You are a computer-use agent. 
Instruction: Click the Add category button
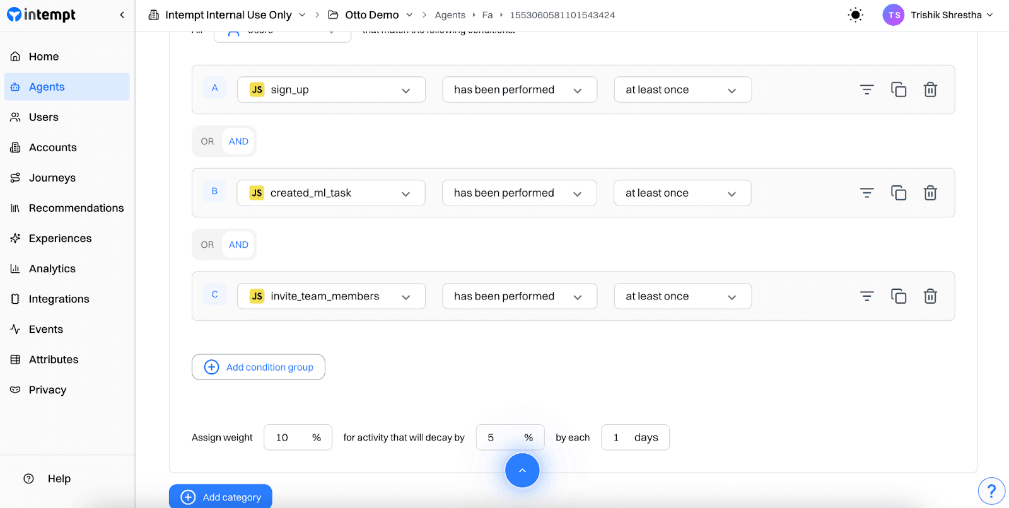(x=221, y=497)
